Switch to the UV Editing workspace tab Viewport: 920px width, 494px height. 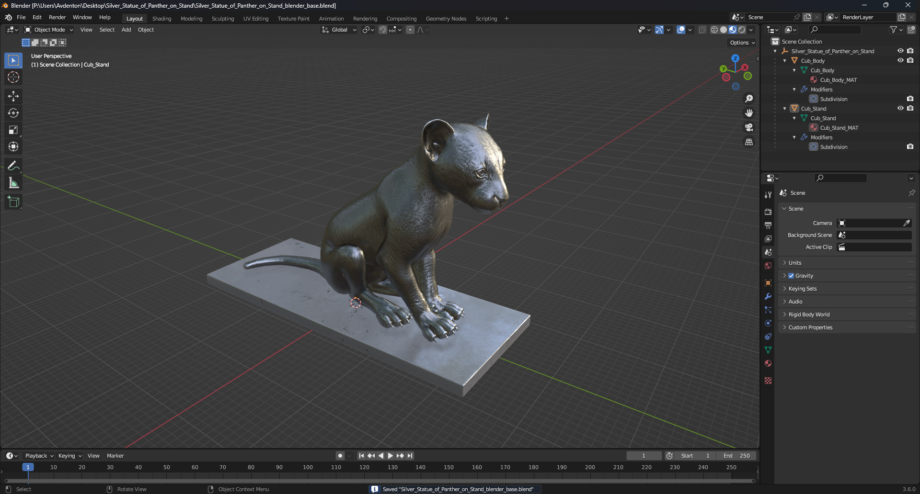tap(256, 19)
